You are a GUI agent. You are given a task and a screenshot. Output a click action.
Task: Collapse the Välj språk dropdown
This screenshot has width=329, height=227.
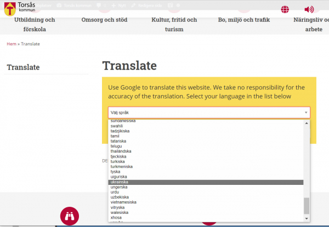pyautogui.click(x=209, y=113)
